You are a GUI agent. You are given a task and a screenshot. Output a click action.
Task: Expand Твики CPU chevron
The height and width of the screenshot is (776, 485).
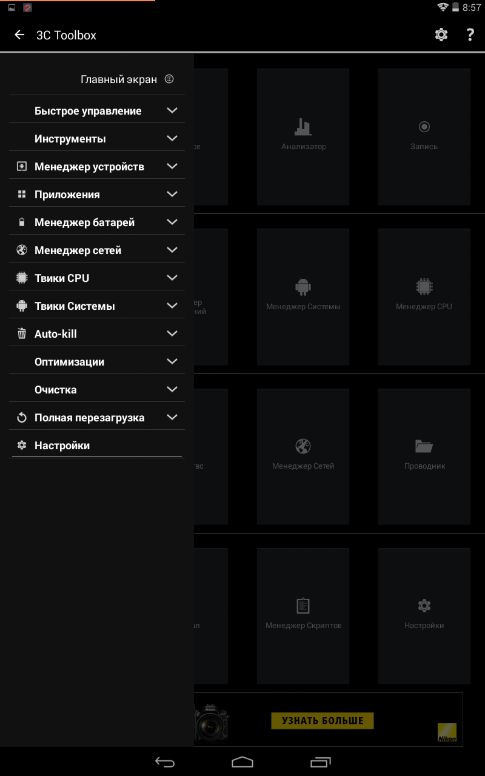click(172, 278)
